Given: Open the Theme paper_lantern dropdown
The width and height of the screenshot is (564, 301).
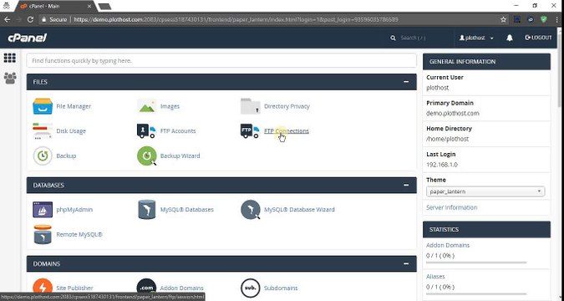Looking at the screenshot, I should pyautogui.click(x=485, y=191).
